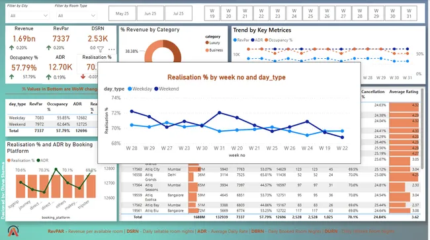Pick the W 29 week tile

pos(376,13)
